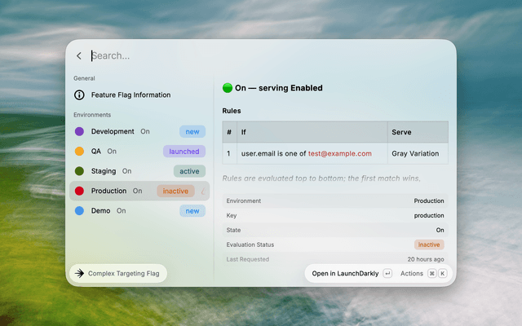Open the Feature Flag Information item
The width and height of the screenshot is (522, 326).
click(139, 95)
